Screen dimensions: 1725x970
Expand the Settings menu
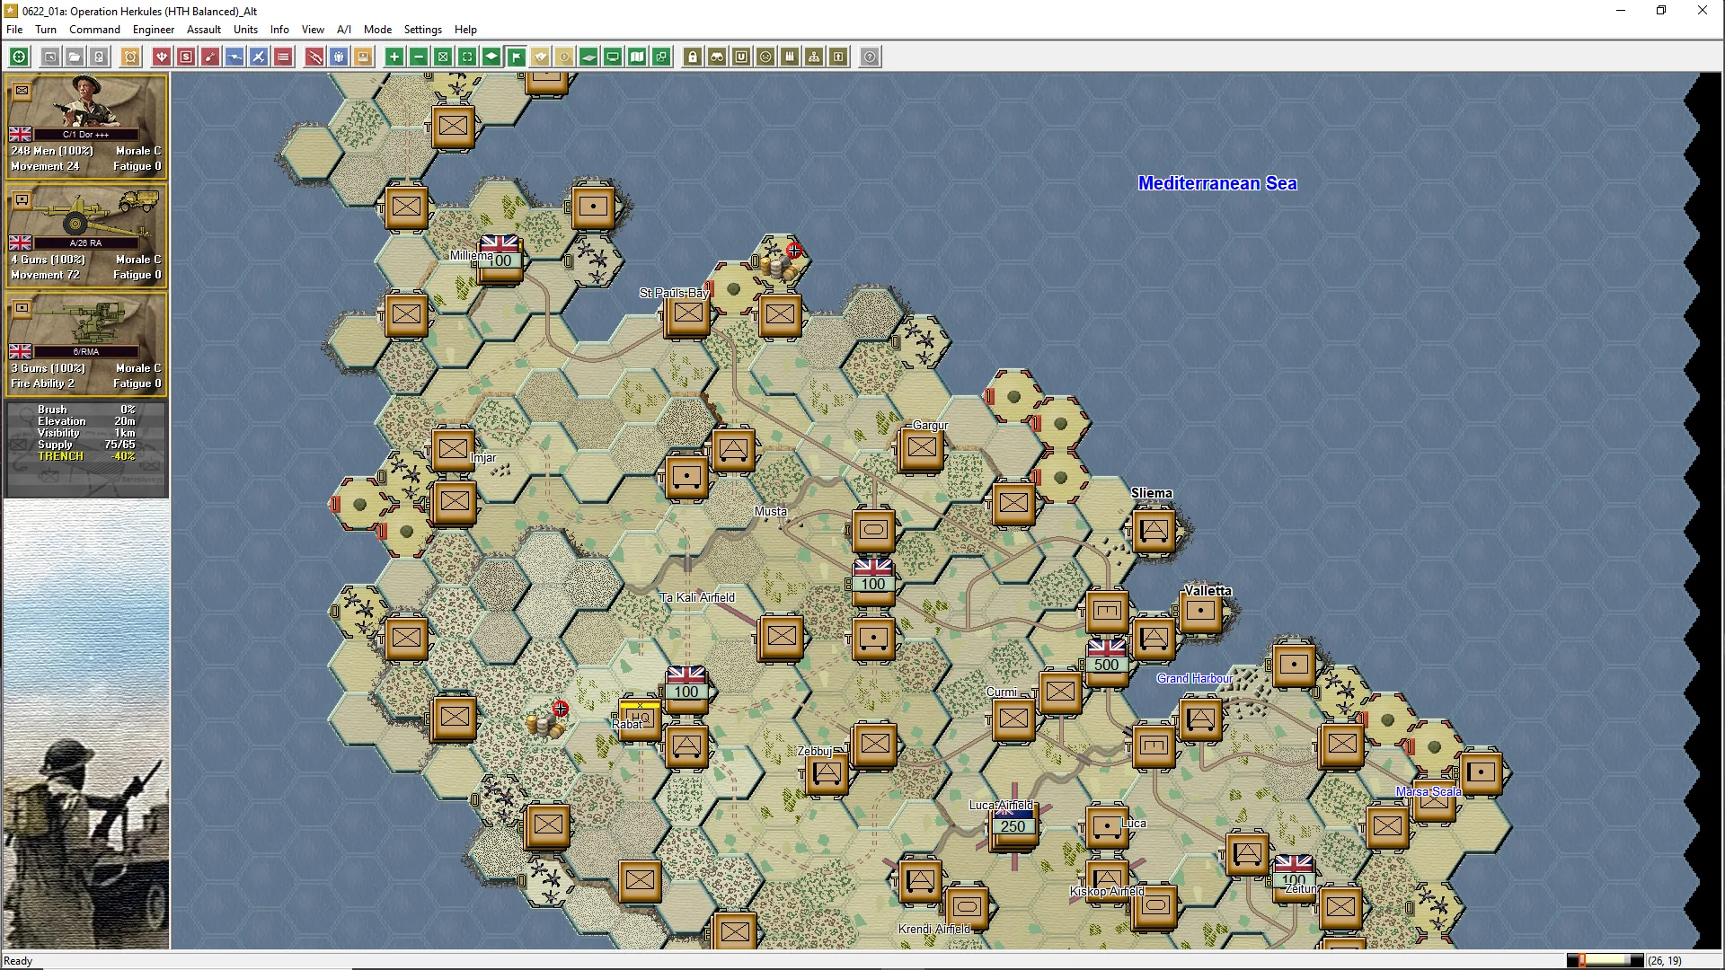(x=422, y=29)
